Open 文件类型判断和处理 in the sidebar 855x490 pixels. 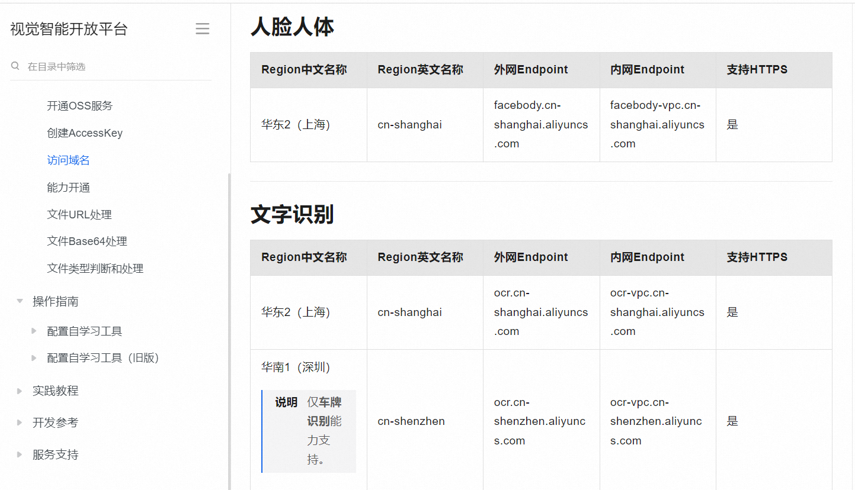click(95, 269)
